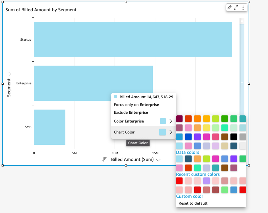Expand the Chart Color submenu arrow
The image size is (268, 213).
(171, 132)
